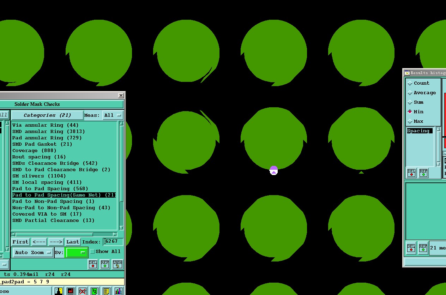This screenshot has height=295, width=446.
Task: Click scroll-down arrow of categories list
Action: [122, 228]
